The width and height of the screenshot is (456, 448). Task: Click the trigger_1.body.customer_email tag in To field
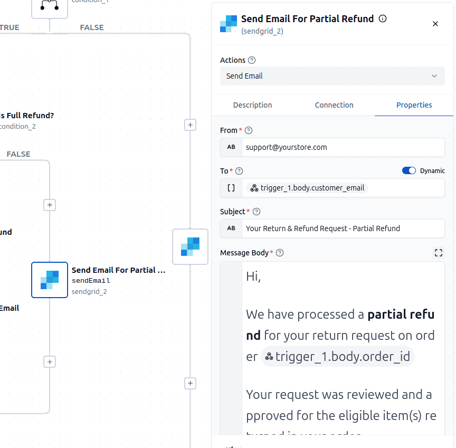307,188
